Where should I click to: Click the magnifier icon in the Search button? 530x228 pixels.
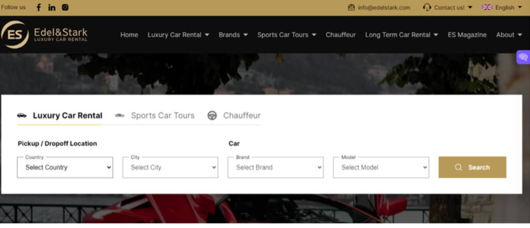[459, 167]
